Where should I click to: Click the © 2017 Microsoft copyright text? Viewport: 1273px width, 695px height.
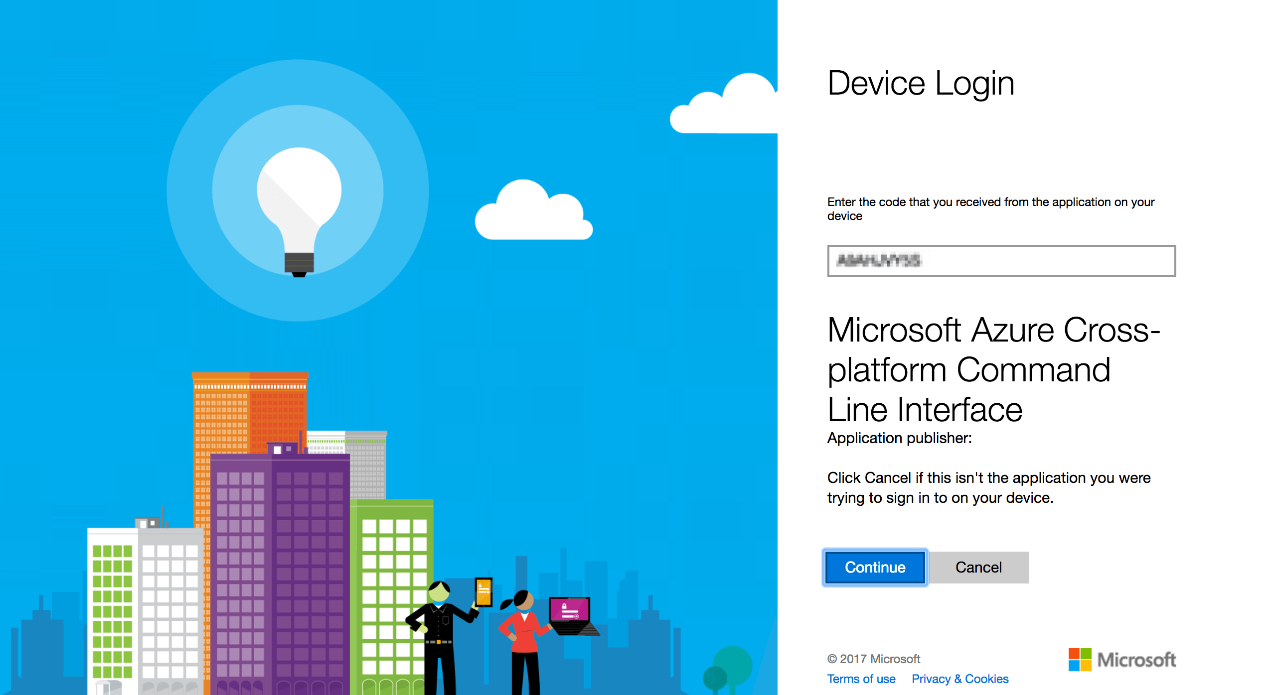pyautogui.click(x=873, y=658)
